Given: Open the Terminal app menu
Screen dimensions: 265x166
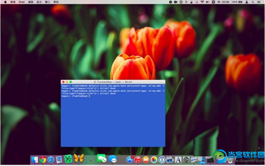Looking at the screenshot, I should click(x=13, y=2).
